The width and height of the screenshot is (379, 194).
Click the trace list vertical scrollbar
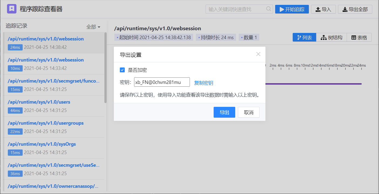(x=105, y=67)
